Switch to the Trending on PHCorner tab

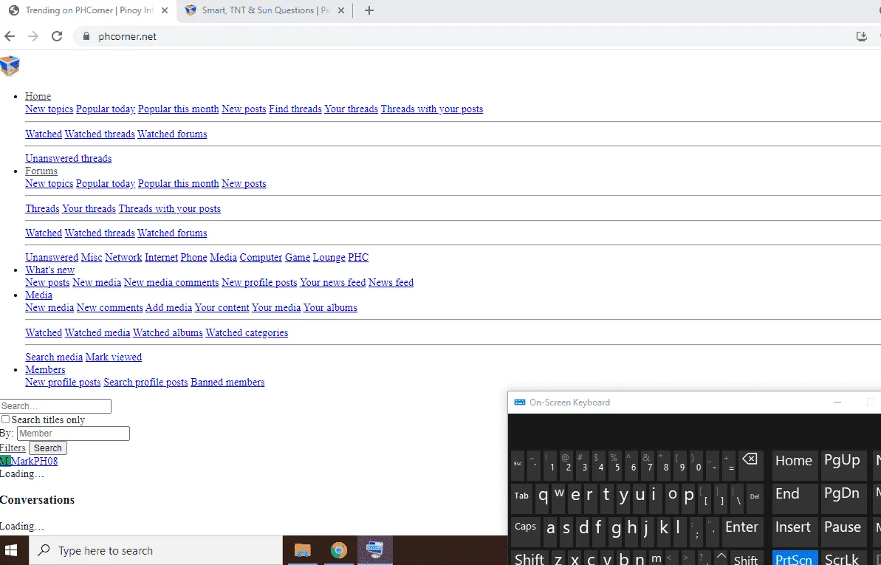tap(90, 10)
